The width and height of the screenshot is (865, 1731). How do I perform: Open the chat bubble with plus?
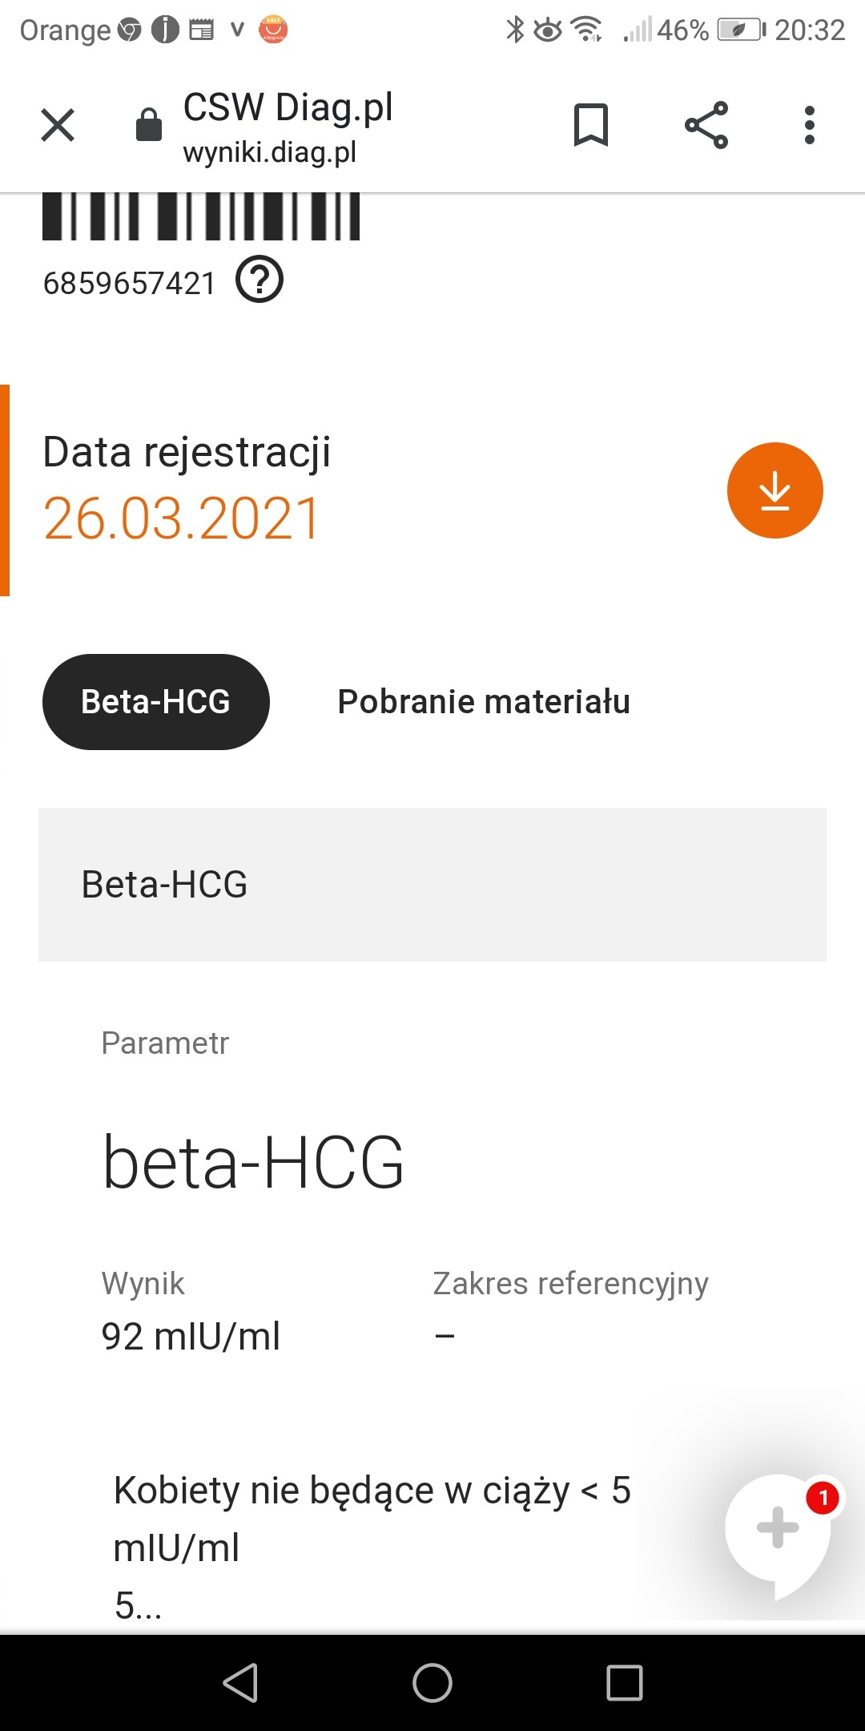tap(776, 1529)
